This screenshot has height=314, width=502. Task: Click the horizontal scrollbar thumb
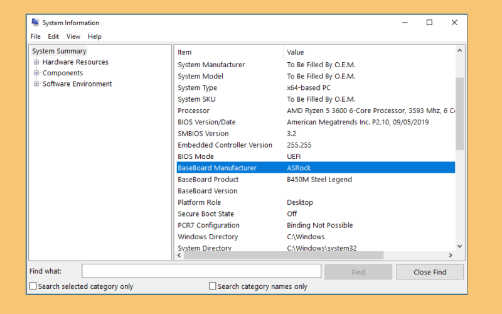(x=284, y=256)
